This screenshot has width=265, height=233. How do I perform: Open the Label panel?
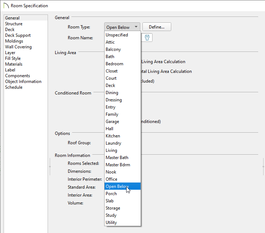[26, 70]
